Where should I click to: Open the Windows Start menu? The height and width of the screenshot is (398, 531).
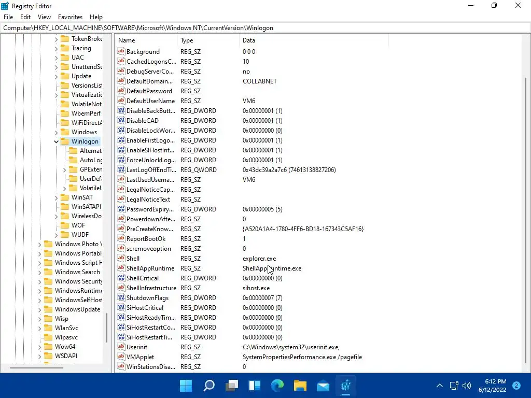[186, 386]
